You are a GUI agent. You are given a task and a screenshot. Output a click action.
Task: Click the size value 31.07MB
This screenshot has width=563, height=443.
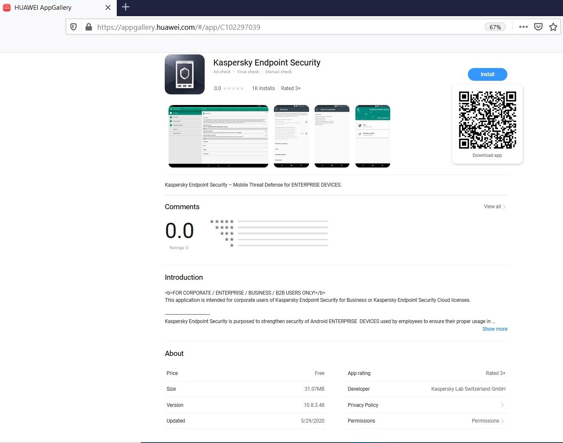click(x=315, y=389)
